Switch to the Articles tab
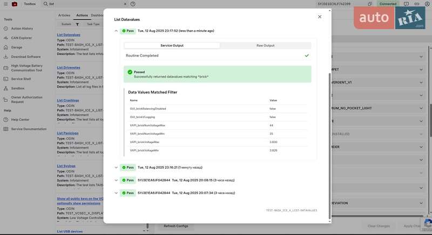 (x=64, y=15)
